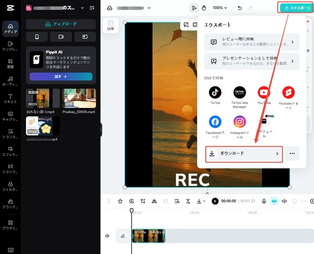Undo the last action
Image resolution: width=314 pixels, height=254 pixels.
pos(239,8)
